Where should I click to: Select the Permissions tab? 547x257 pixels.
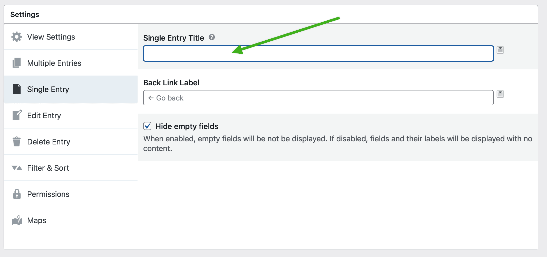[x=48, y=194]
